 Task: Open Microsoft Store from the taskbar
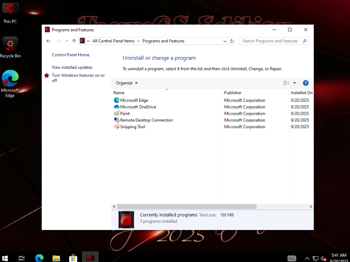click(x=73, y=258)
